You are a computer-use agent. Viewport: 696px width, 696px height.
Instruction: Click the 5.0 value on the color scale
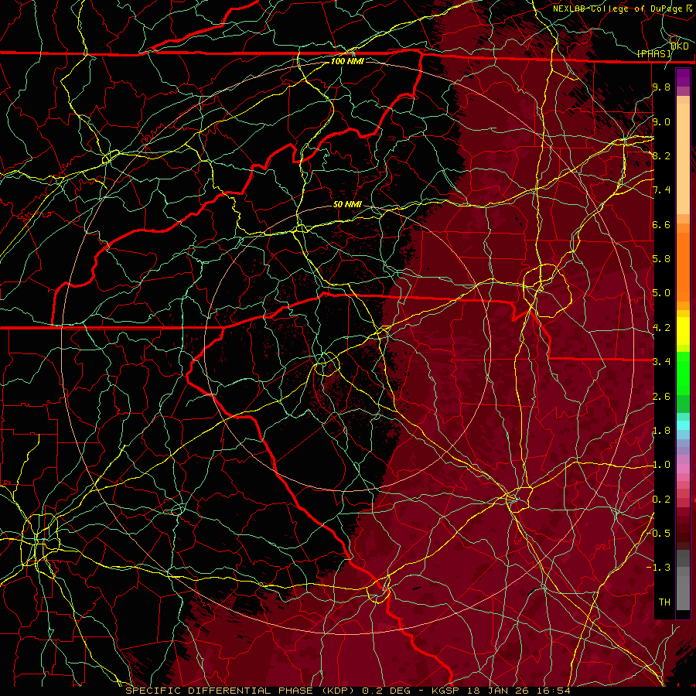coord(661,293)
